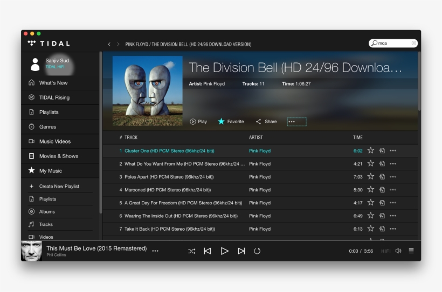Add What Do You Want From Me to playlist
The image size is (442, 292).
coord(382,163)
